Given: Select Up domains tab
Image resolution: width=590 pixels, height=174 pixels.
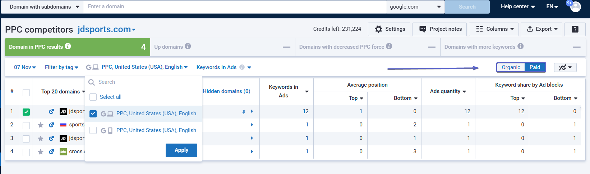Looking at the screenshot, I should point(223,47).
